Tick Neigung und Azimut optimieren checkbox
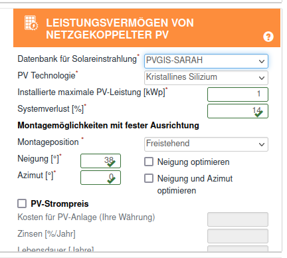Screen dimensions: 287x258 click(x=149, y=178)
